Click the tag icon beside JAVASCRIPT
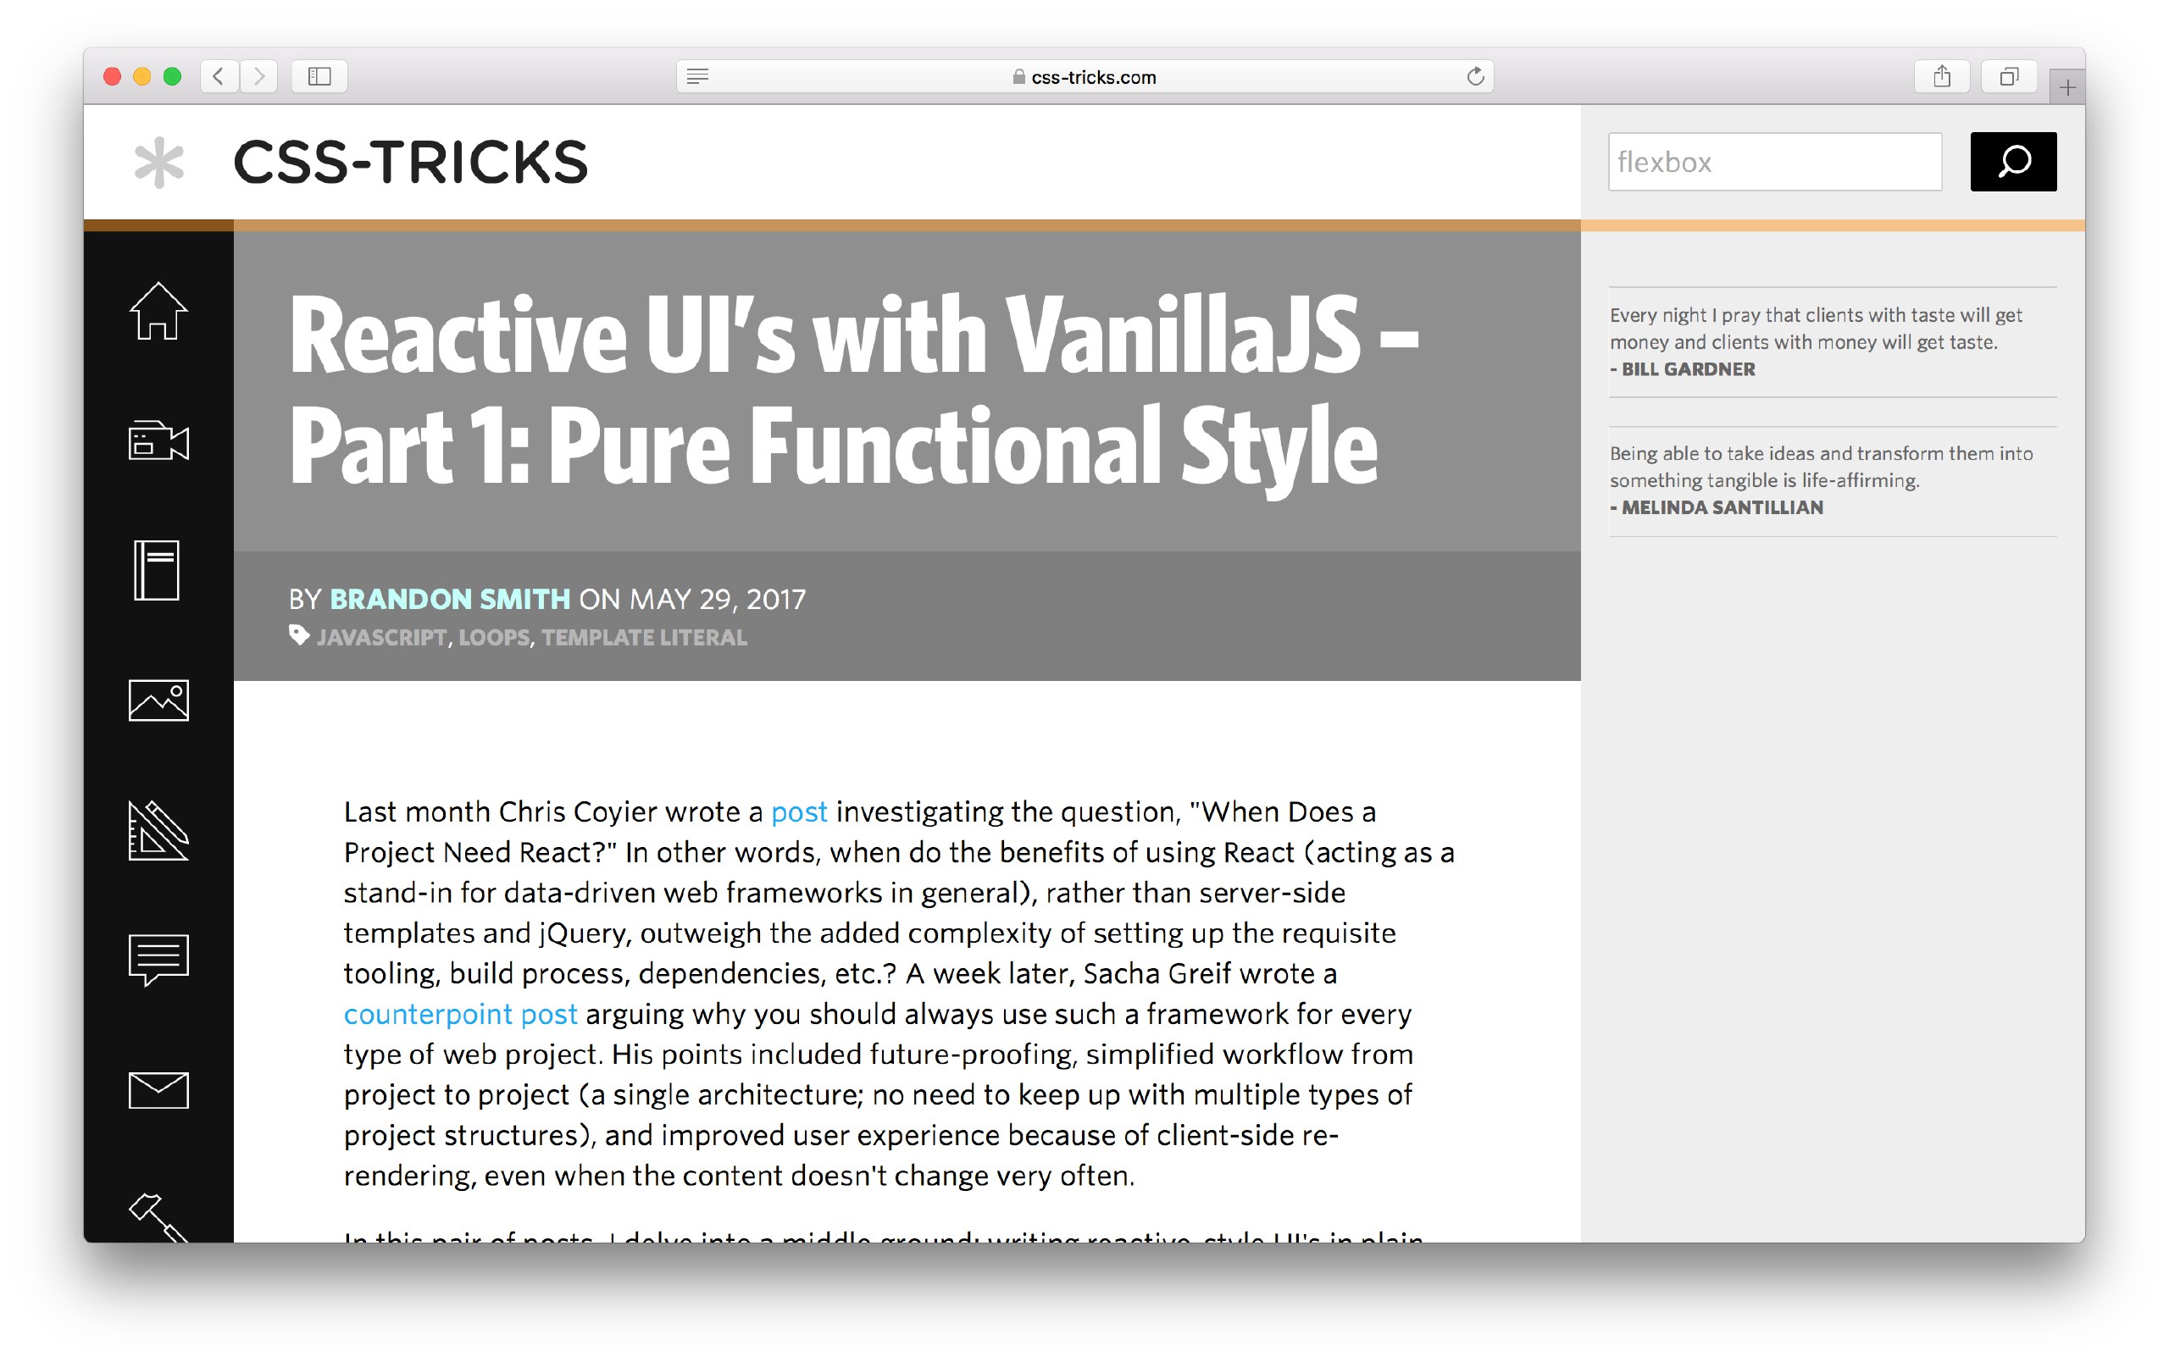This screenshot has width=2169, height=1362. click(299, 635)
